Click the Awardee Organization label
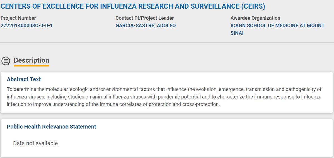This screenshot has width=334, height=158. (x=255, y=18)
